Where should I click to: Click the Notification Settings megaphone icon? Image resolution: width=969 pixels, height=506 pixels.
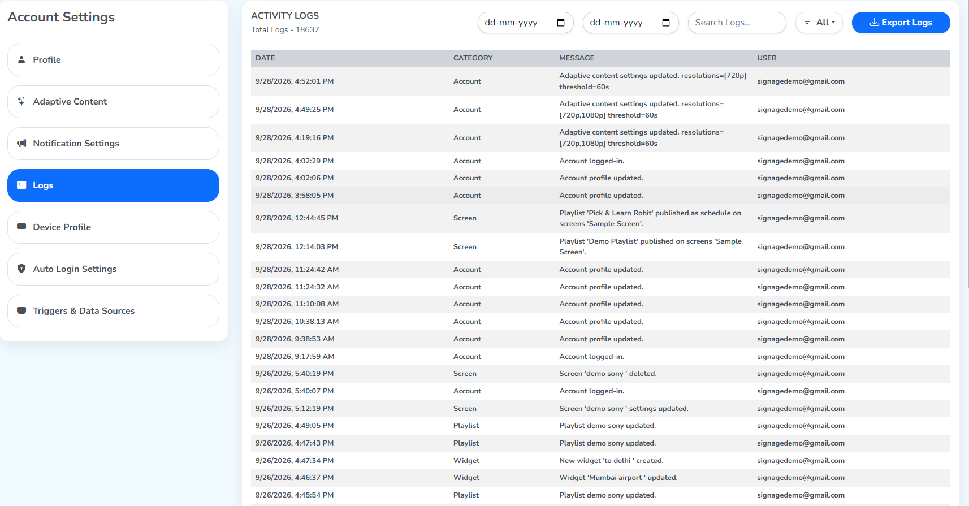point(21,143)
